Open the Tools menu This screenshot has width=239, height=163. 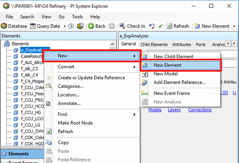pyautogui.click(x=78, y=17)
